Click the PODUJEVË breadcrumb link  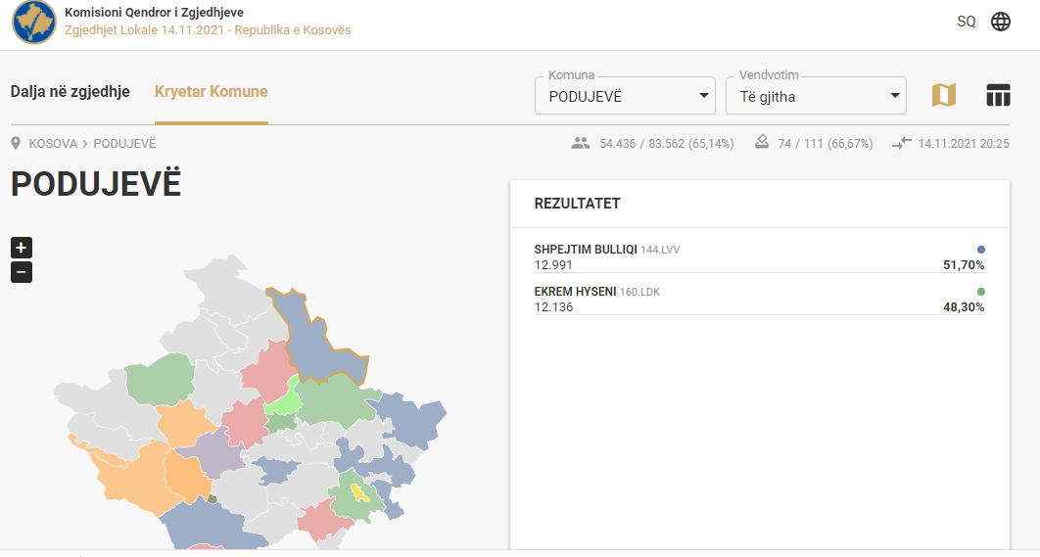click(x=124, y=143)
